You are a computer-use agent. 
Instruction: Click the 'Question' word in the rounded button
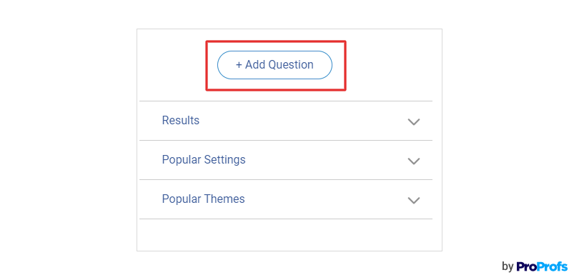pos(291,65)
